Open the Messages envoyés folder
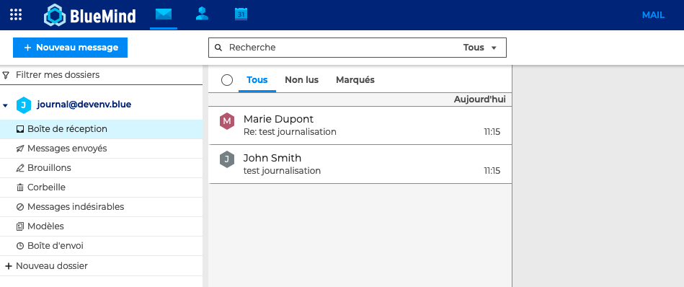The height and width of the screenshot is (287, 684). [101, 149]
